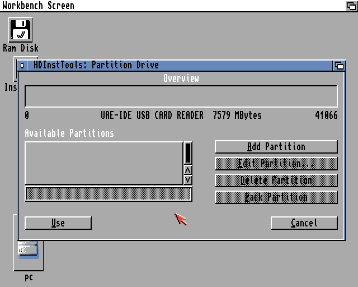
Task: Click the Edit Partition... button
Action: point(276,164)
